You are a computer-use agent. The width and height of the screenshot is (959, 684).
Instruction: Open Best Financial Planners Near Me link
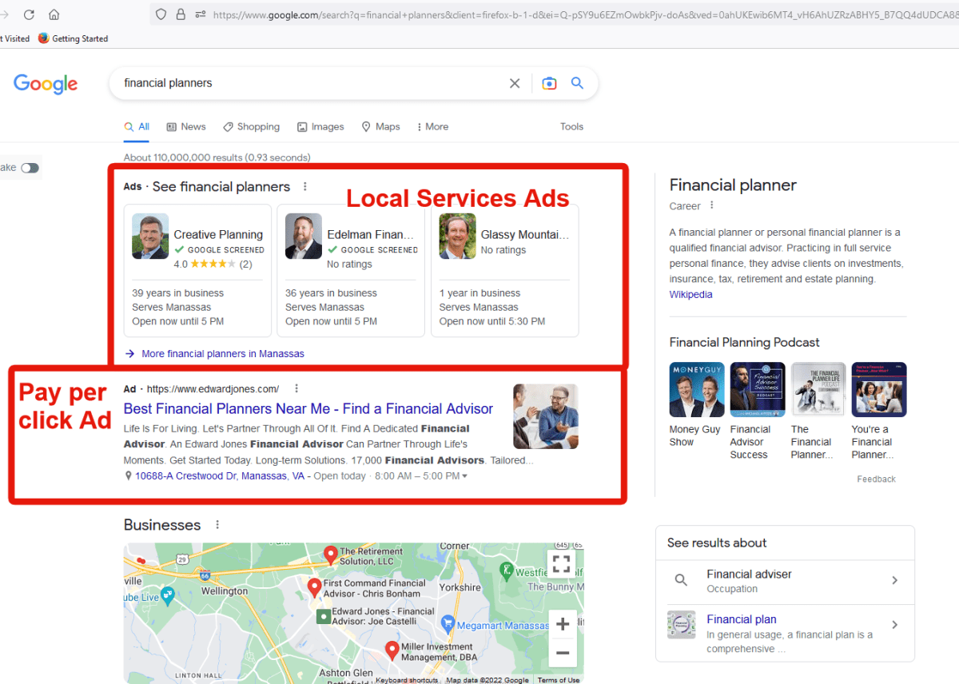308,408
